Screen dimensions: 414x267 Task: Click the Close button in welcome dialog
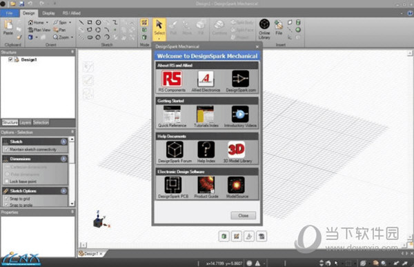point(243,215)
